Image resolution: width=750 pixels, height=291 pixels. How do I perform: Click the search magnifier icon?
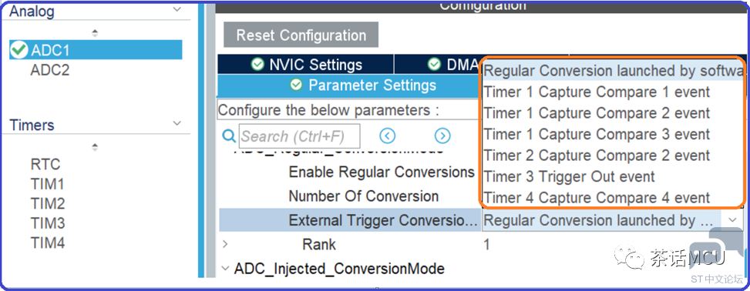229,137
